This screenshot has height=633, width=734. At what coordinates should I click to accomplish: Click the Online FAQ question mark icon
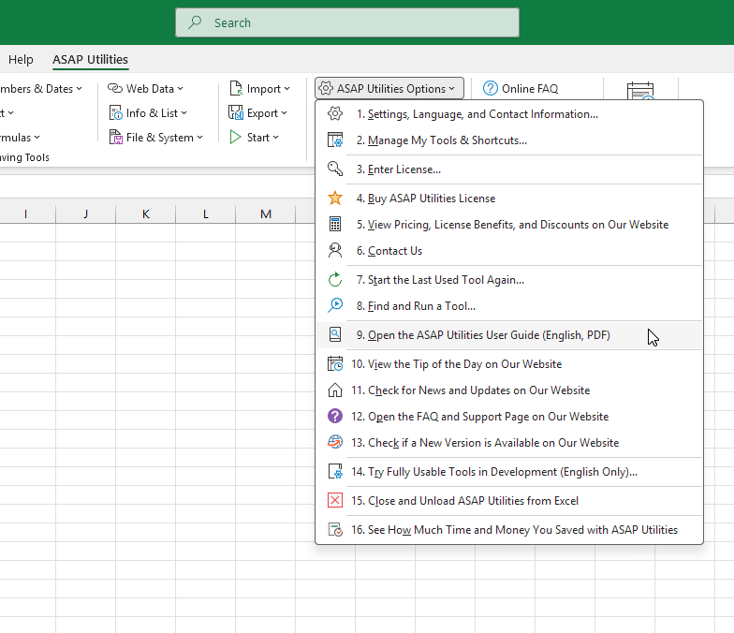pos(491,88)
